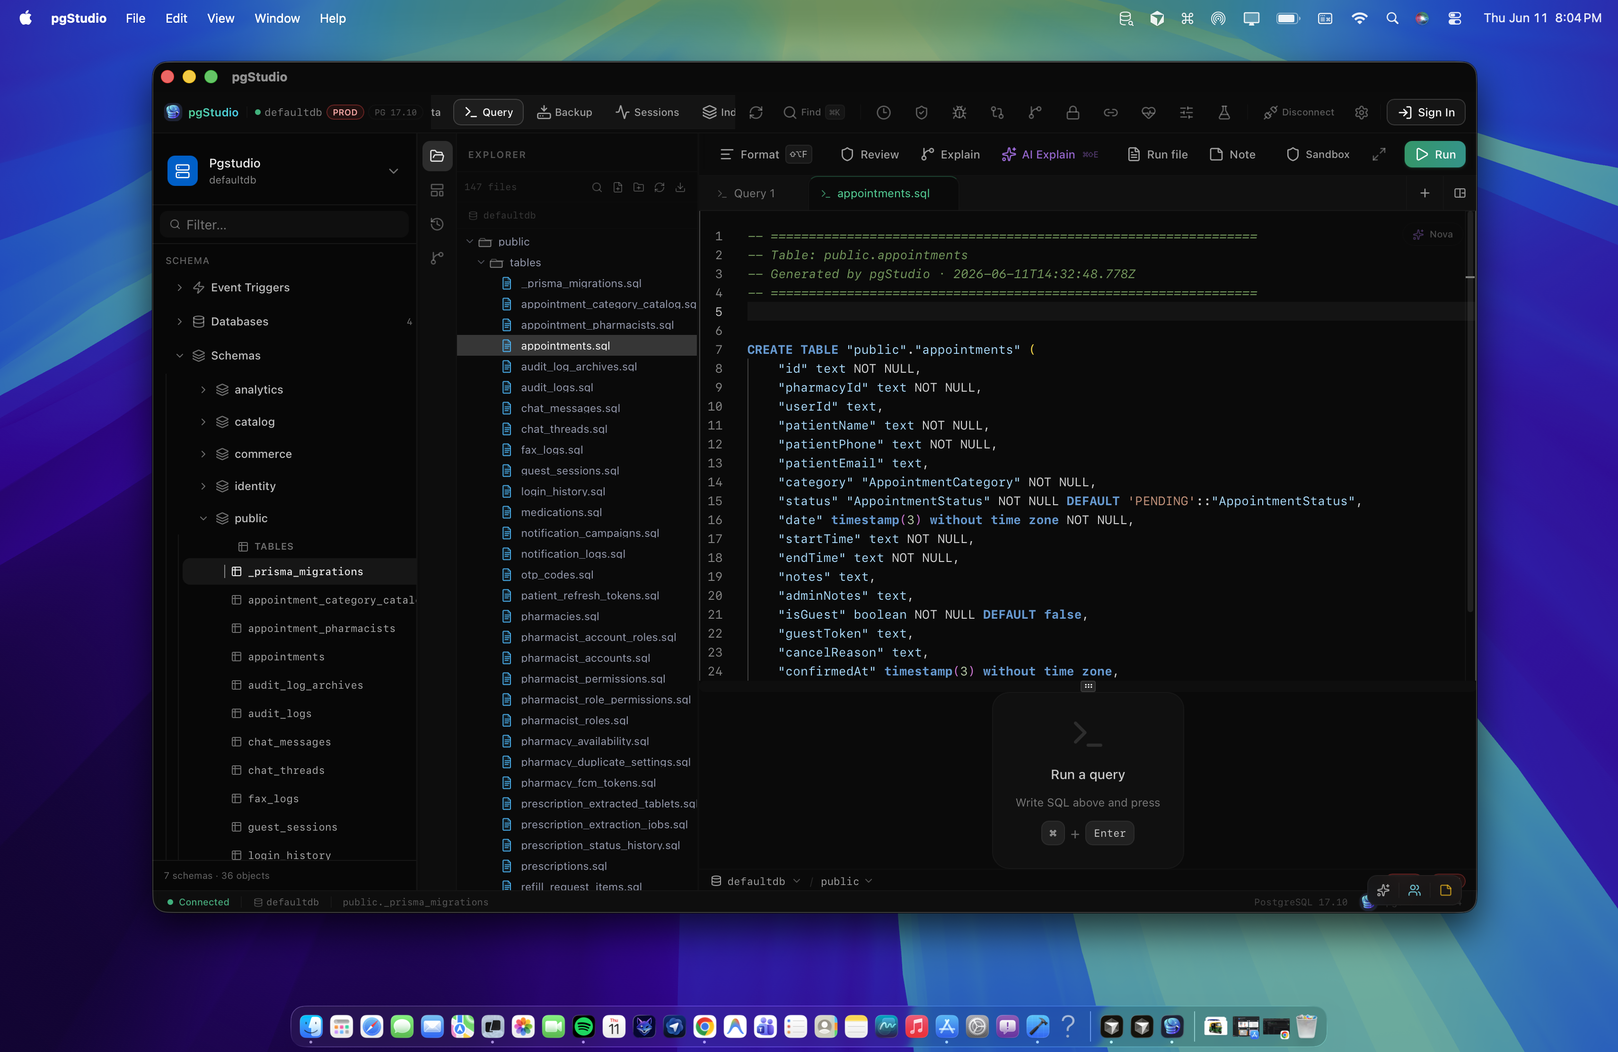Click the Explain button
Viewport: 1618px width, 1052px height.
(x=950, y=154)
